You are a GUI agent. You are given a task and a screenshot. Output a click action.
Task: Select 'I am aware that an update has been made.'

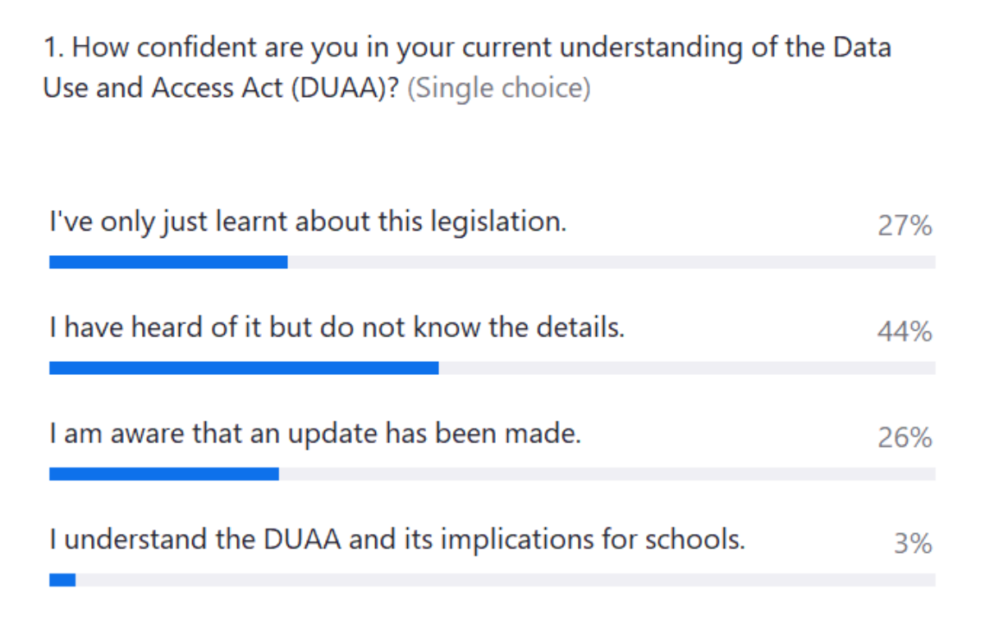click(315, 434)
